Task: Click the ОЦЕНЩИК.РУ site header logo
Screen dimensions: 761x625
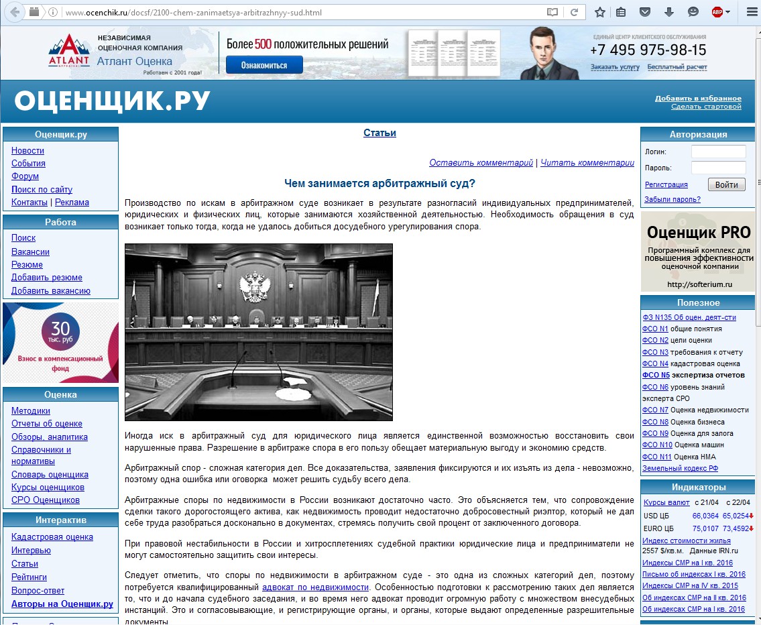Action: pos(112,101)
